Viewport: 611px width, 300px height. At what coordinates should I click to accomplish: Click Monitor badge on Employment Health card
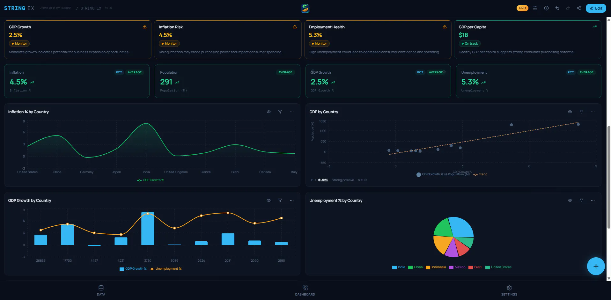pos(319,44)
